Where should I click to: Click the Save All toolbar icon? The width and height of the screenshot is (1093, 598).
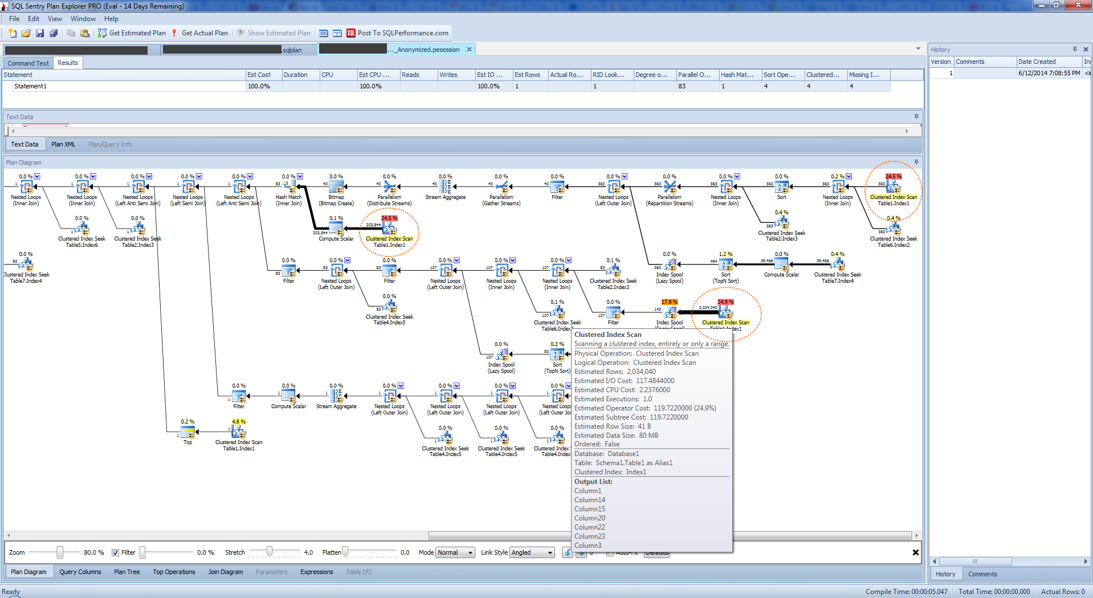pyautogui.click(x=54, y=33)
